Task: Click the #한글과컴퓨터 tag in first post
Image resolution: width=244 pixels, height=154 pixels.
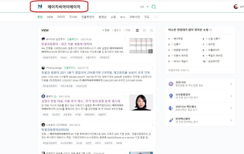Action: pos(50,57)
